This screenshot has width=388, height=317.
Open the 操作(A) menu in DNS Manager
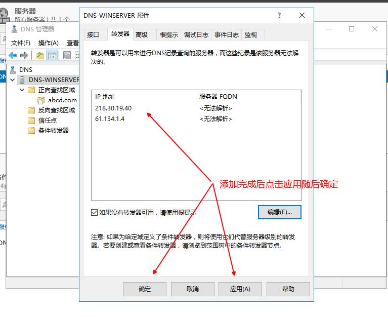point(48,43)
